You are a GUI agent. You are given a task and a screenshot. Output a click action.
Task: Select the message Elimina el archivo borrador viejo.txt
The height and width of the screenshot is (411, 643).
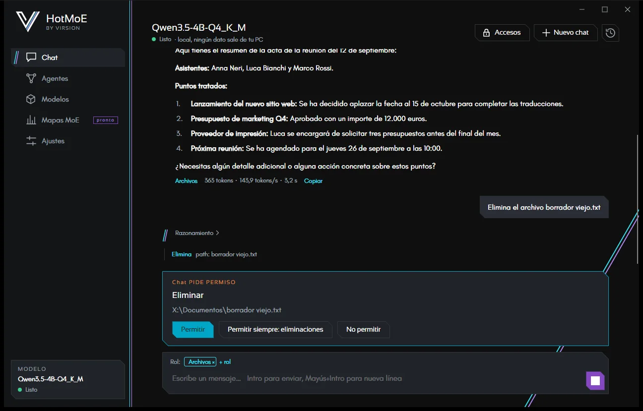click(544, 208)
